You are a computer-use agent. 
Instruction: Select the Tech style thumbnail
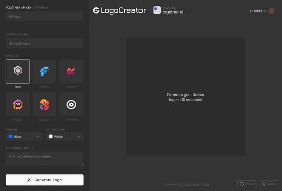(x=18, y=71)
